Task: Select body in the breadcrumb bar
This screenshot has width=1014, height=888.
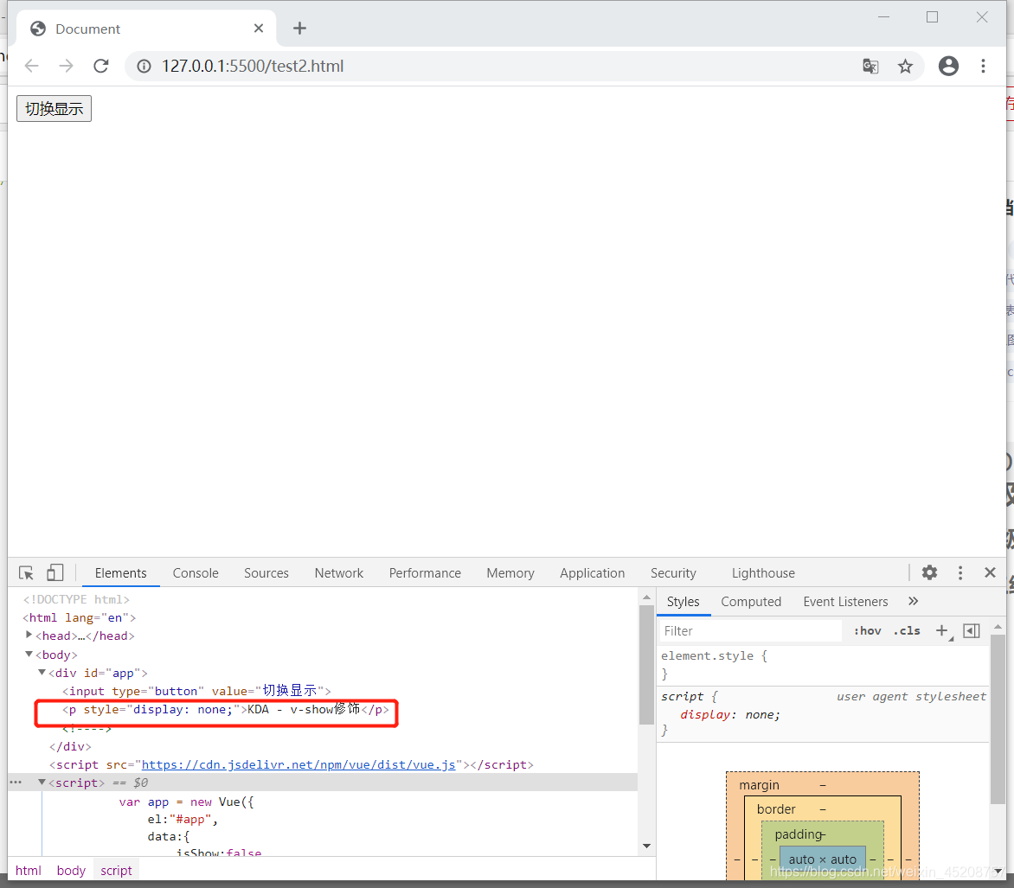Action: coord(71,871)
